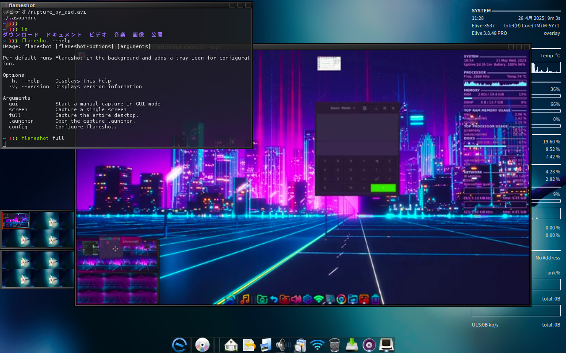The height and width of the screenshot is (353, 566).
Task: Click the 'config' argument row
Action: point(63,127)
